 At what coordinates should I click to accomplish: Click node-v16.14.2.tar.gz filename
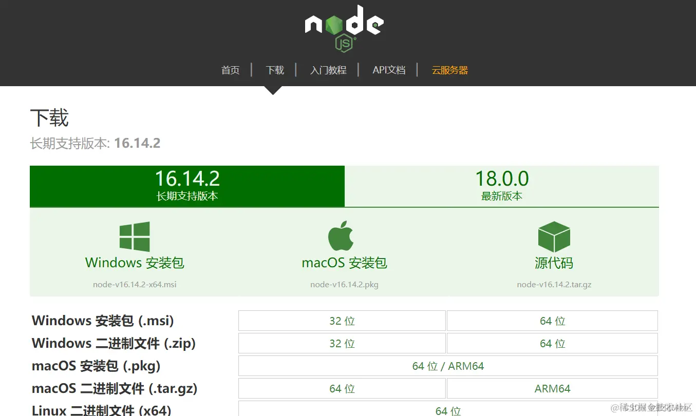click(x=554, y=284)
